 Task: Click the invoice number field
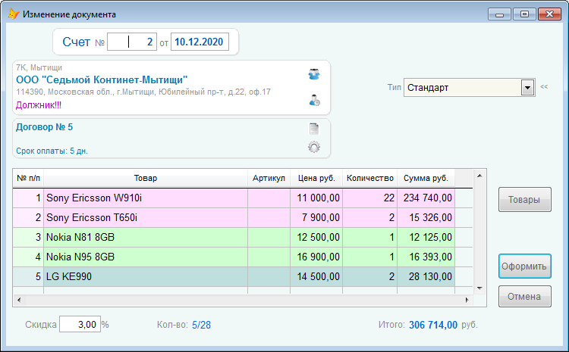(x=132, y=42)
